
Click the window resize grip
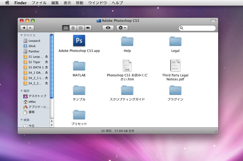[x=216, y=131]
